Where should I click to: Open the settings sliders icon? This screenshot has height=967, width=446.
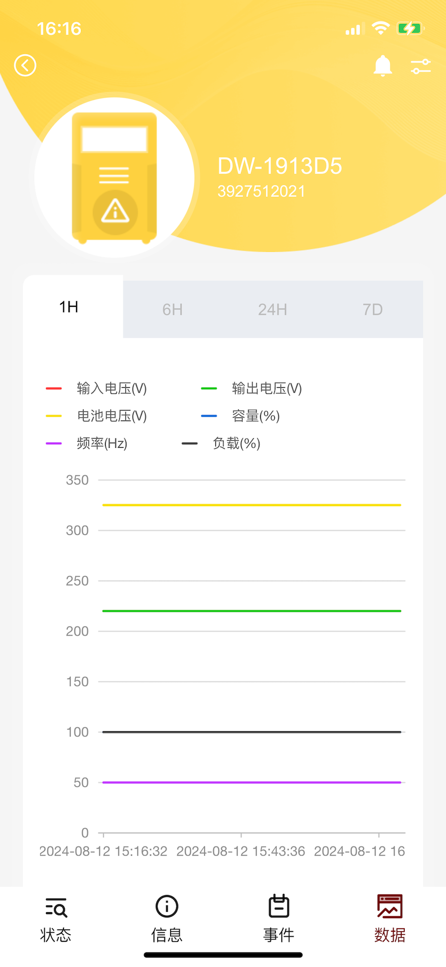pos(420,66)
